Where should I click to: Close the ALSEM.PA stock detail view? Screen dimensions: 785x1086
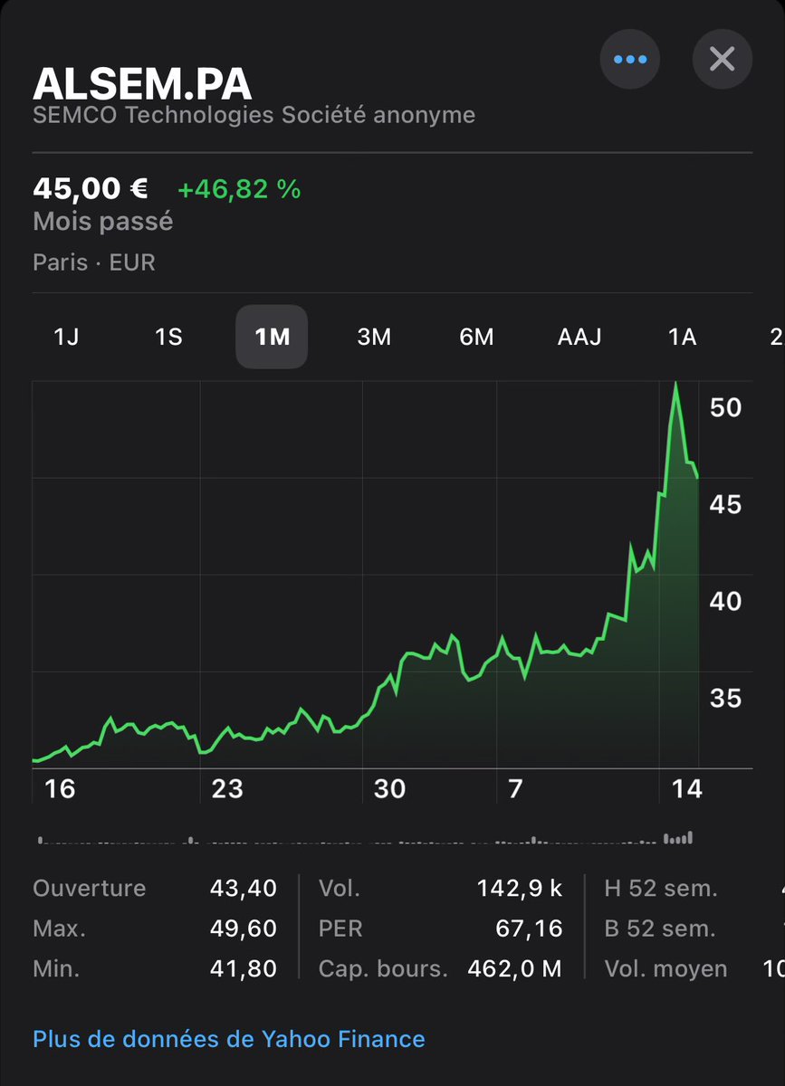(722, 60)
